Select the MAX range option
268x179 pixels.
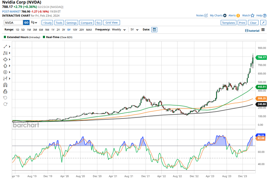point(89,30)
